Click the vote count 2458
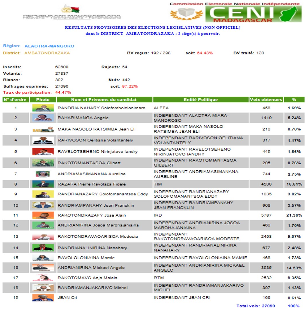Screen dimensions: 308x310 (266, 237)
